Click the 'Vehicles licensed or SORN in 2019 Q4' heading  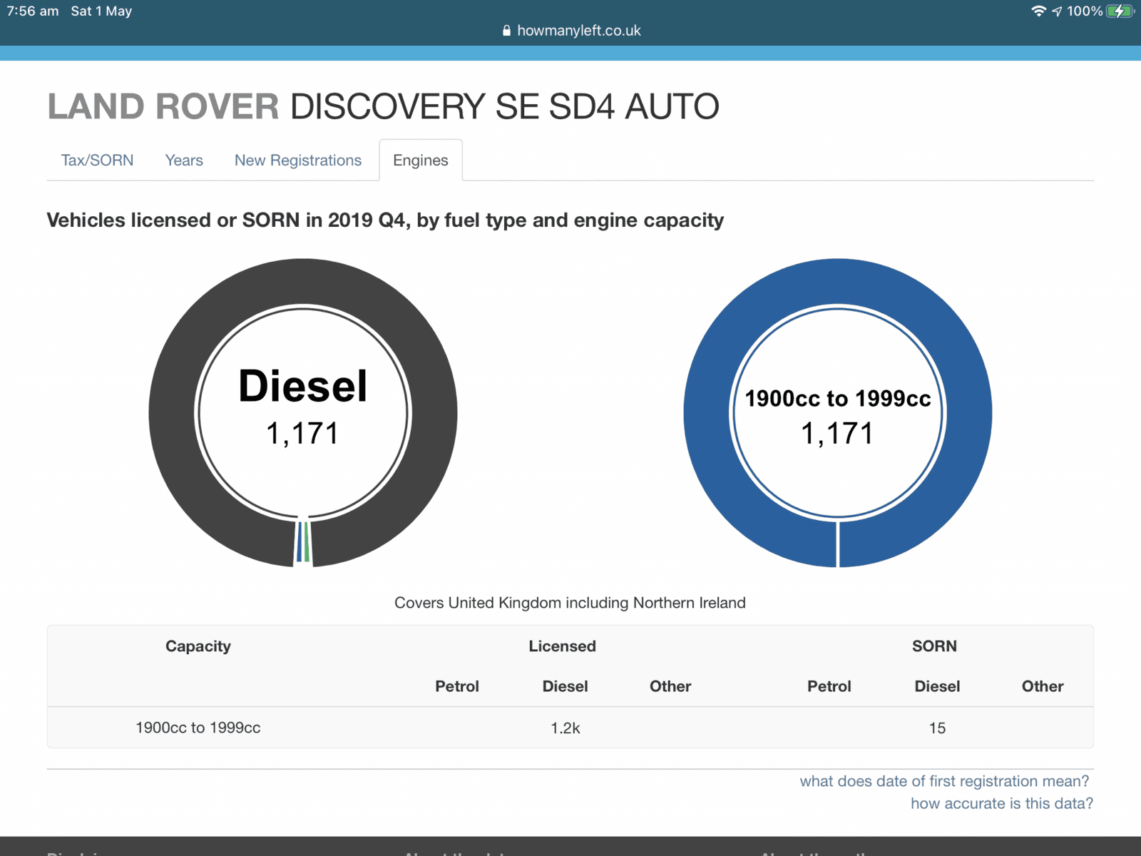pos(385,220)
